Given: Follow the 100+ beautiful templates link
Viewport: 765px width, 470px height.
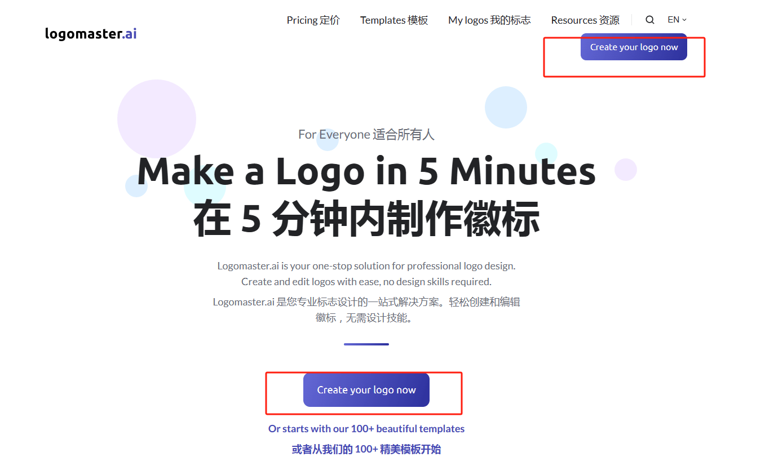Looking at the screenshot, I should pyautogui.click(x=366, y=428).
